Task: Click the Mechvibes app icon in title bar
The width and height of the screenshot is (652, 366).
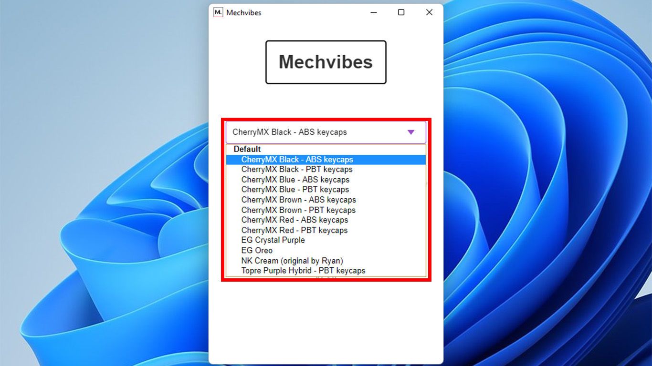Action: pos(218,12)
